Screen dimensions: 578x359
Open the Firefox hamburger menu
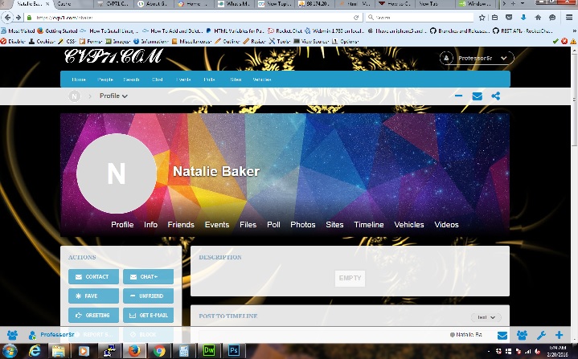[569, 18]
